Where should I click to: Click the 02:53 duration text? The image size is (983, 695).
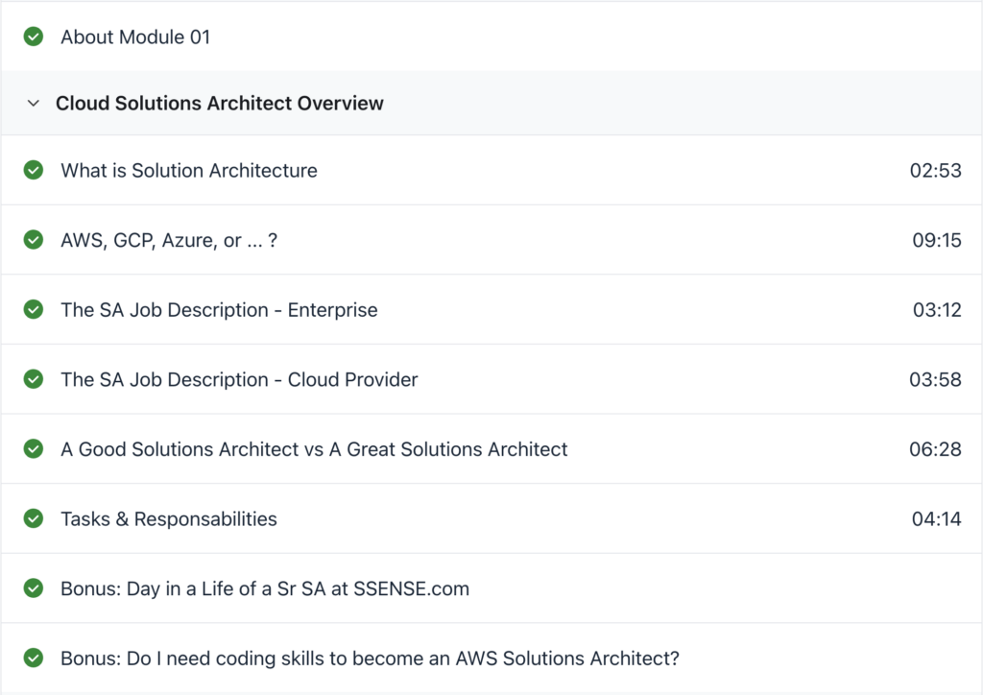[935, 171]
